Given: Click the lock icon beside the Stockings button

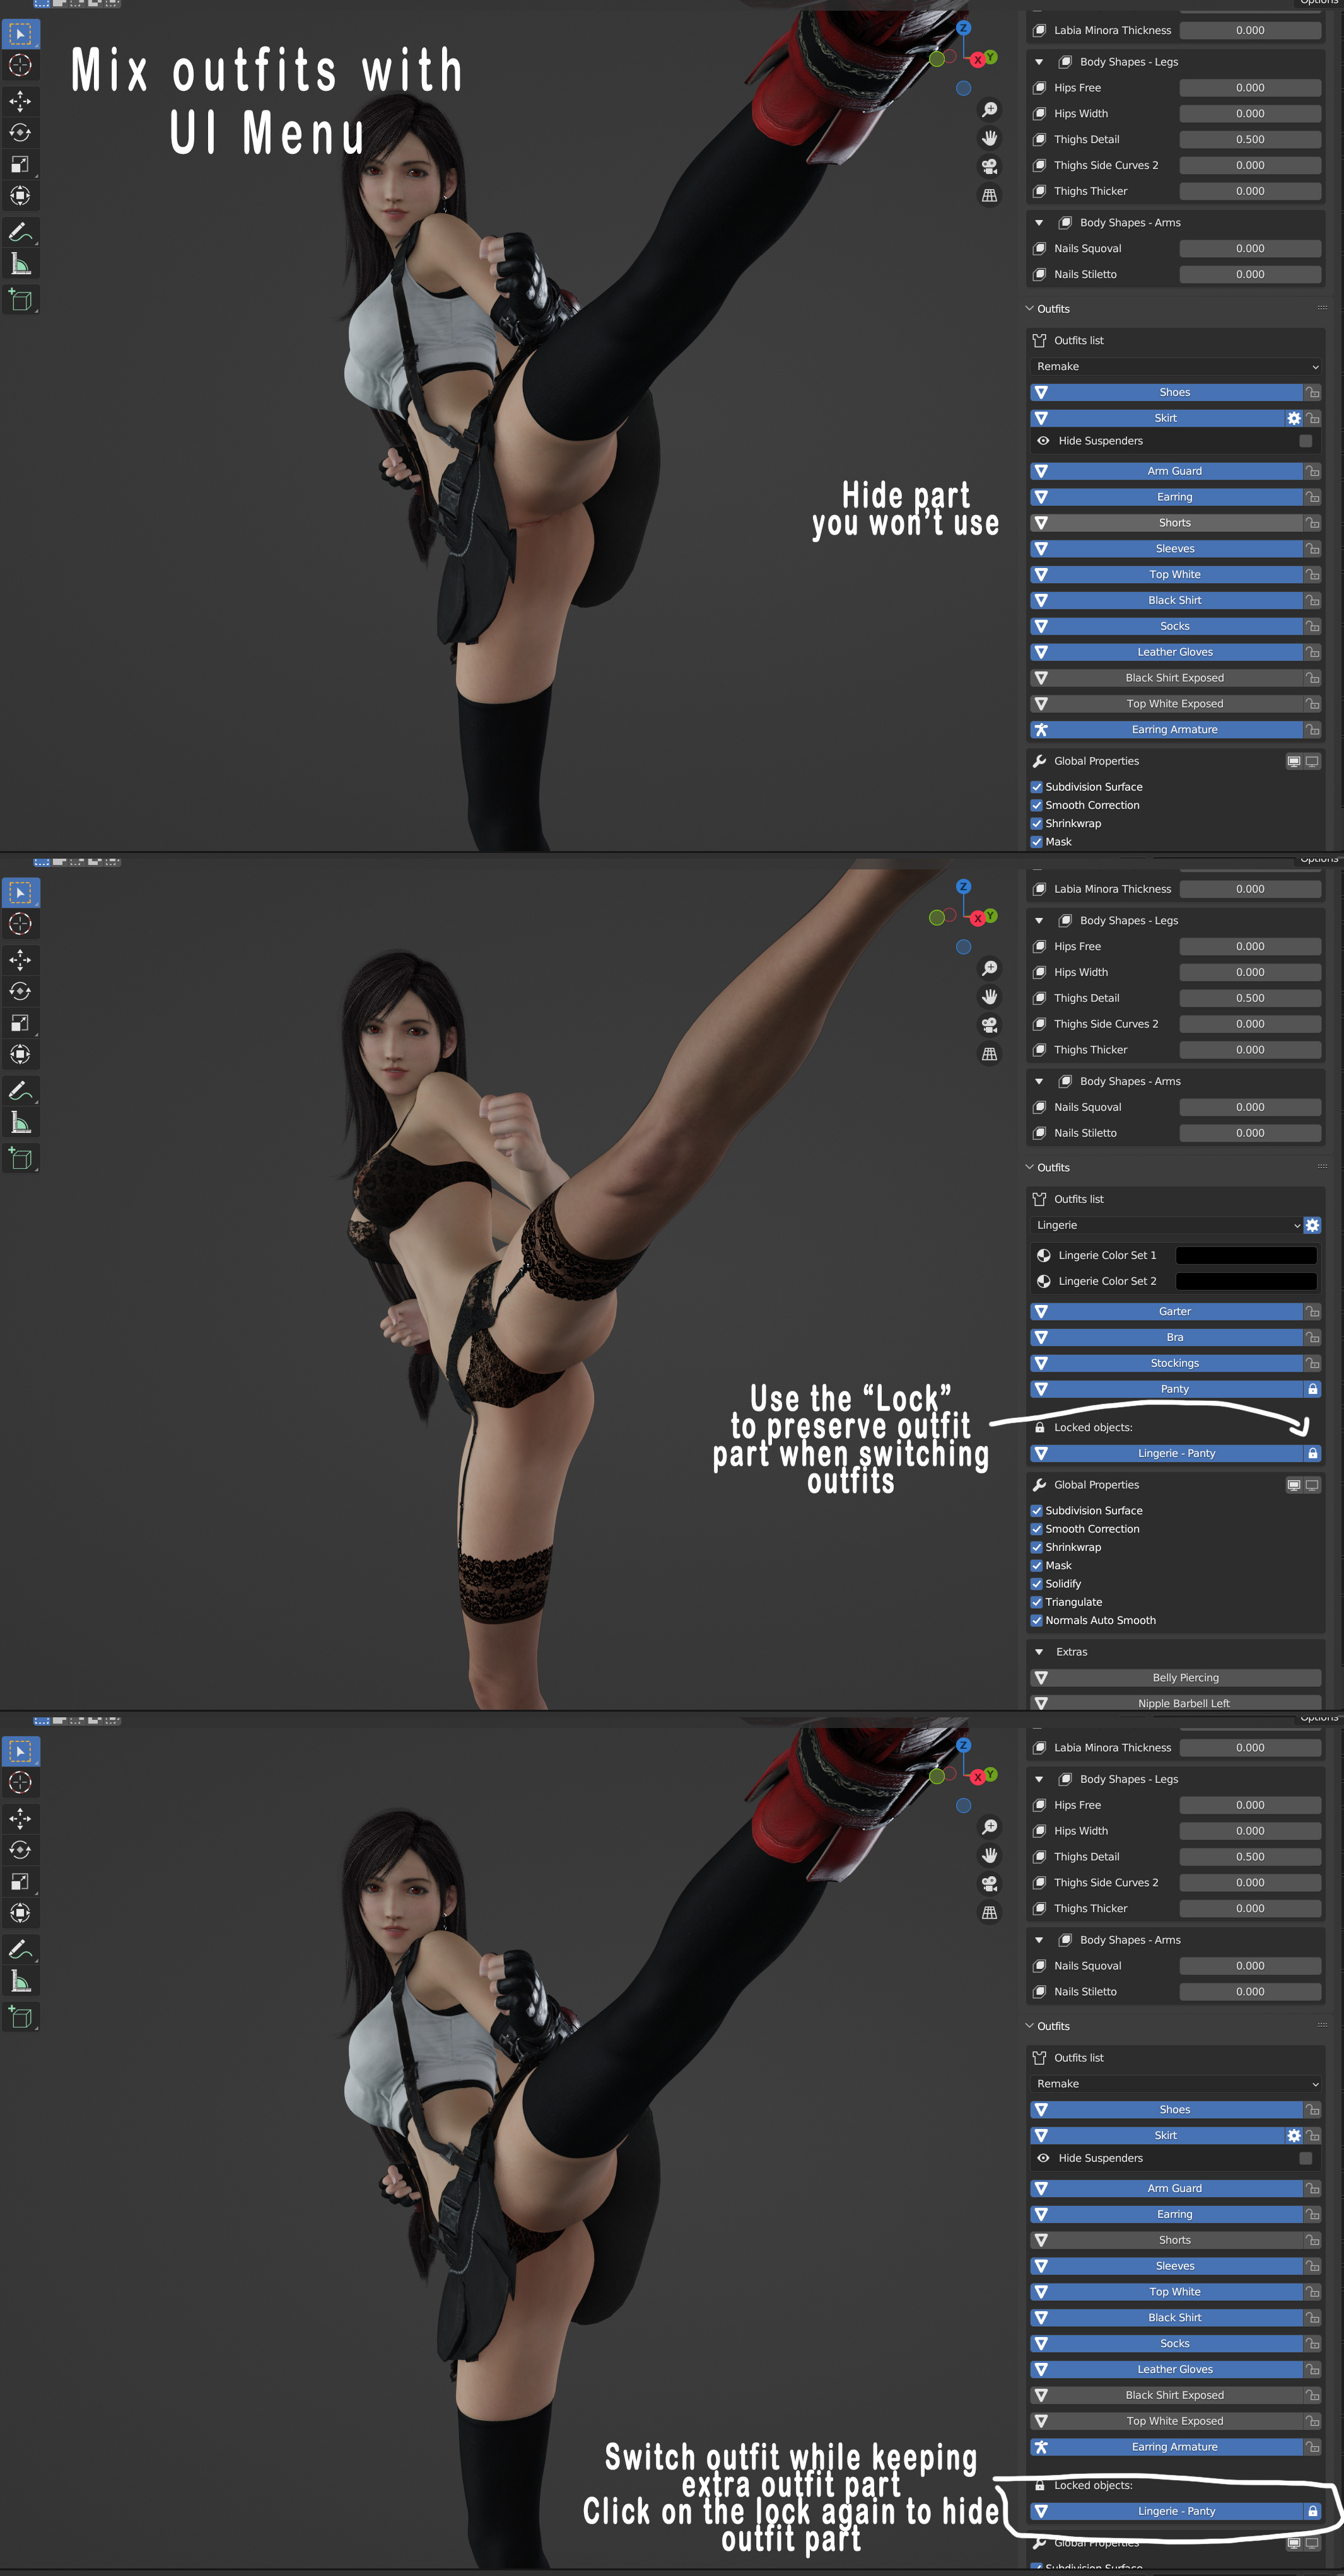Looking at the screenshot, I should tap(1312, 1363).
